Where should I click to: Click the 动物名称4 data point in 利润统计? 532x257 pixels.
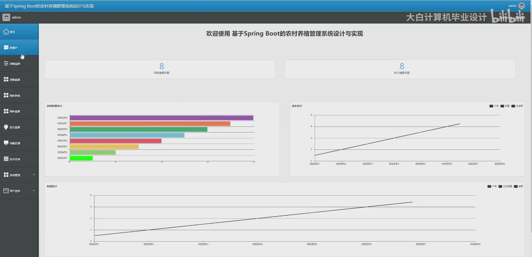258,218
